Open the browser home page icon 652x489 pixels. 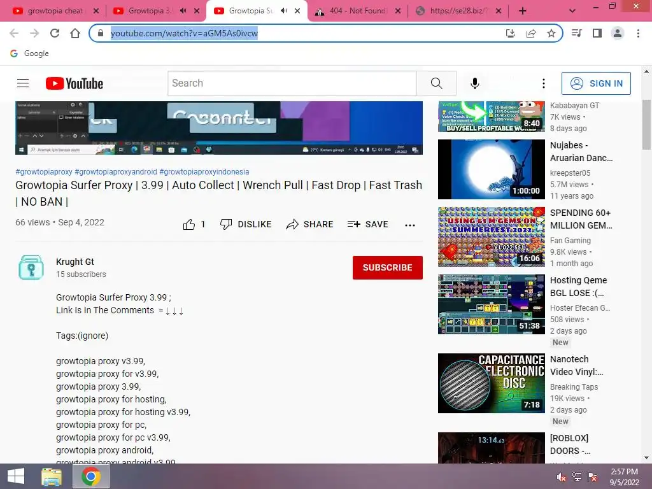[75, 33]
